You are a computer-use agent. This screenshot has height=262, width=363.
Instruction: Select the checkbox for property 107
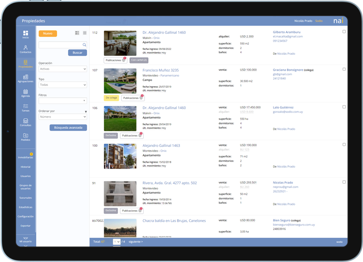point(344,69)
